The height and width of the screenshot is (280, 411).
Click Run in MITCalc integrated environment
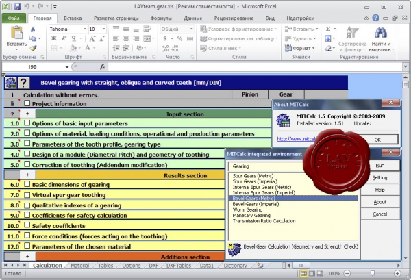380,166
